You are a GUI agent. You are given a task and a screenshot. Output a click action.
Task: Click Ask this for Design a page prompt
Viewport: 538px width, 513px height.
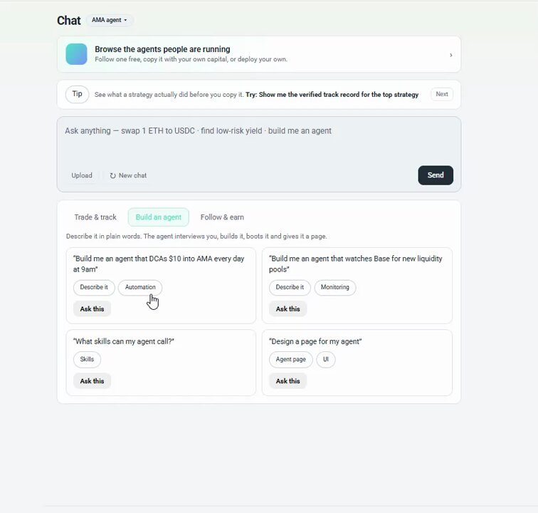click(x=288, y=381)
